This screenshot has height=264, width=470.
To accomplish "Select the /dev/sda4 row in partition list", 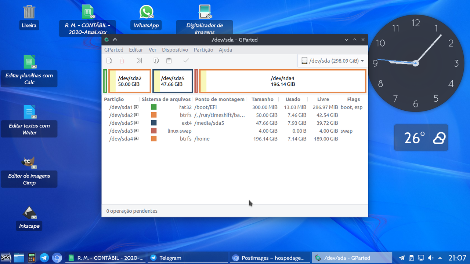I will click(x=235, y=139).
